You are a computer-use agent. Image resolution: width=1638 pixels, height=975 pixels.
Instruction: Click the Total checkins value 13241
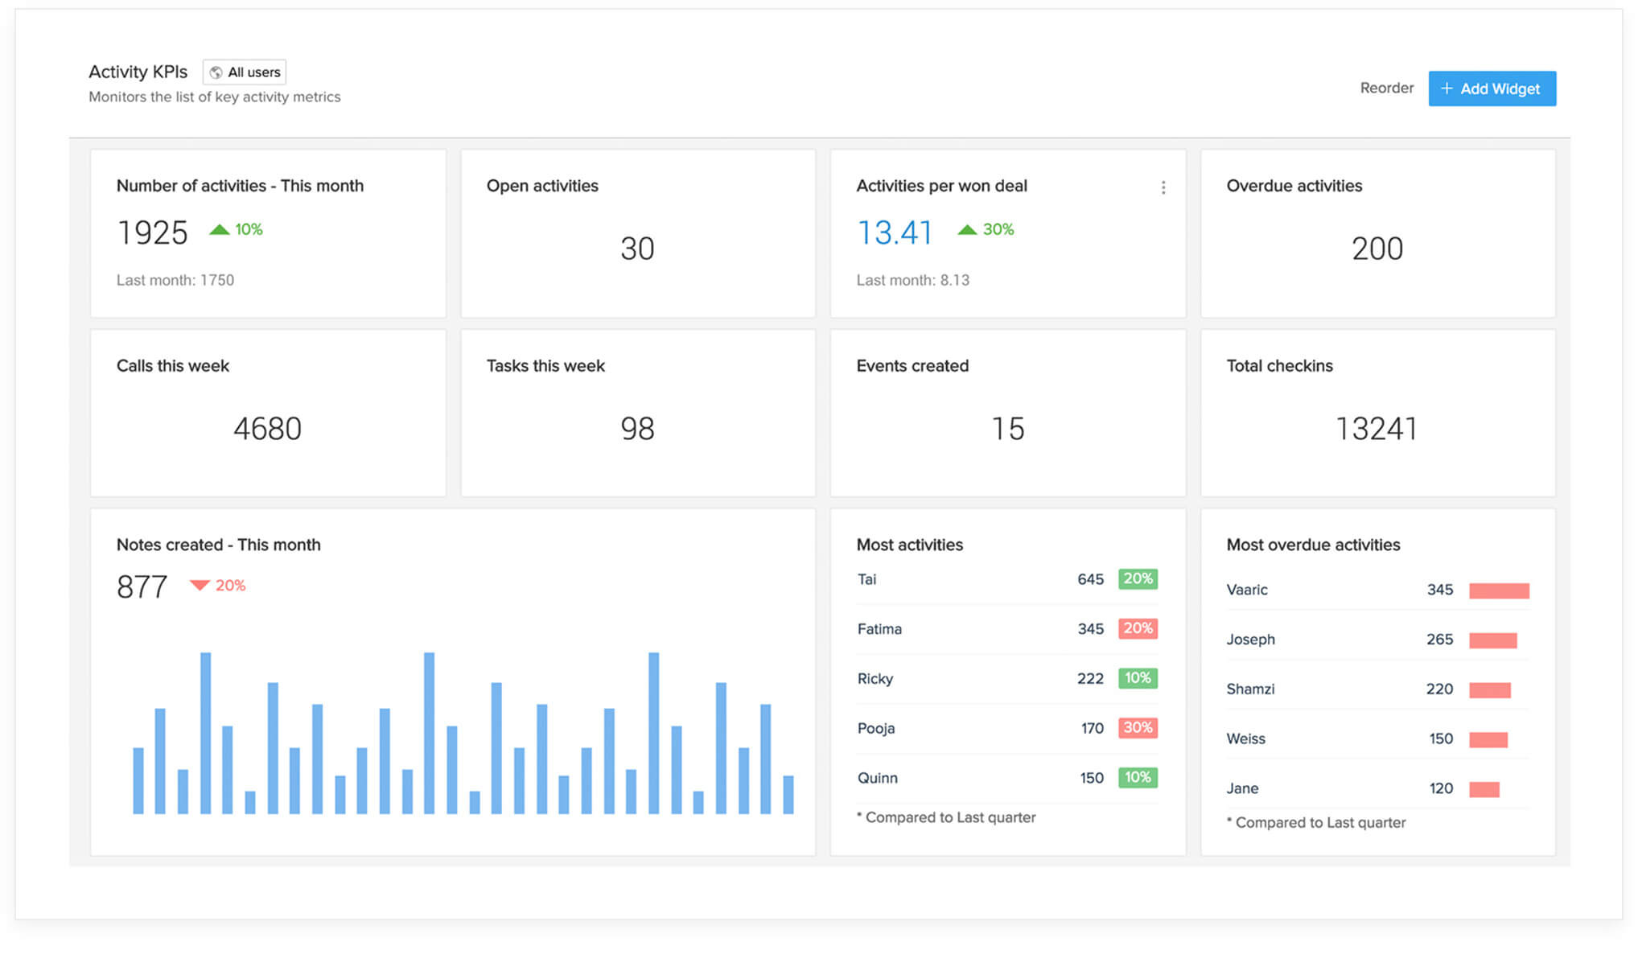coord(1377,429)
